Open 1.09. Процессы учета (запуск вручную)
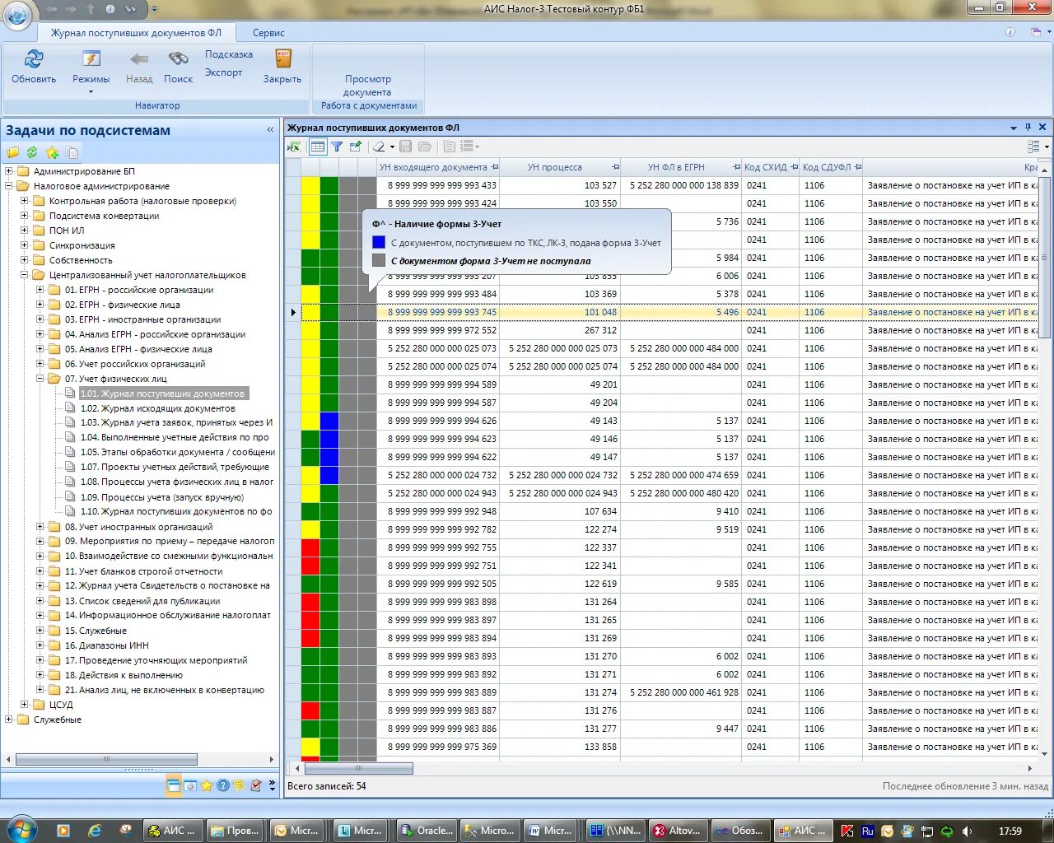 [161, 497]
